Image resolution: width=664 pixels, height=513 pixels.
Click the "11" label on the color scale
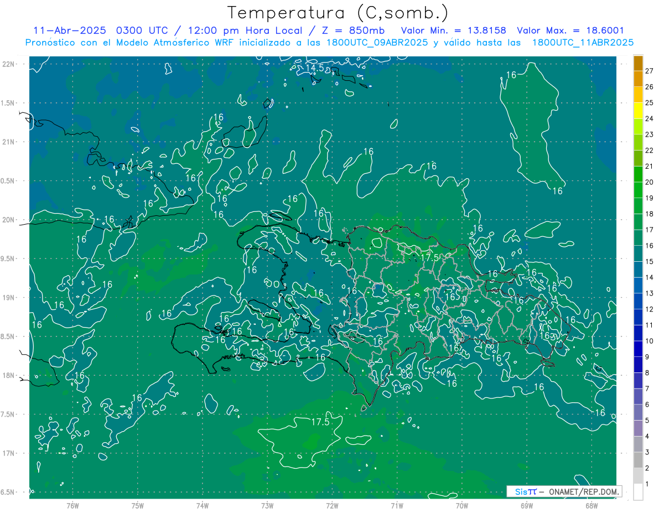(649, 325)
